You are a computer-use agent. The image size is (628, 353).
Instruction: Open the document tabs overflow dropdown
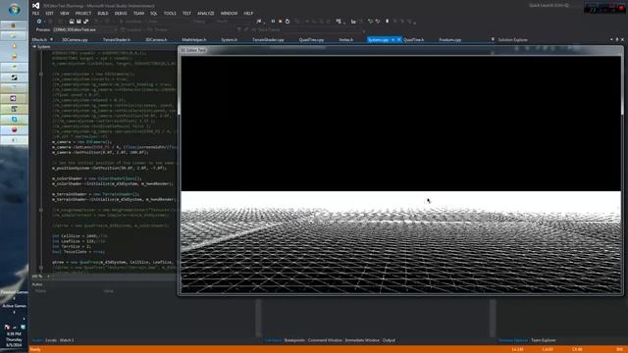click(493, 39)
